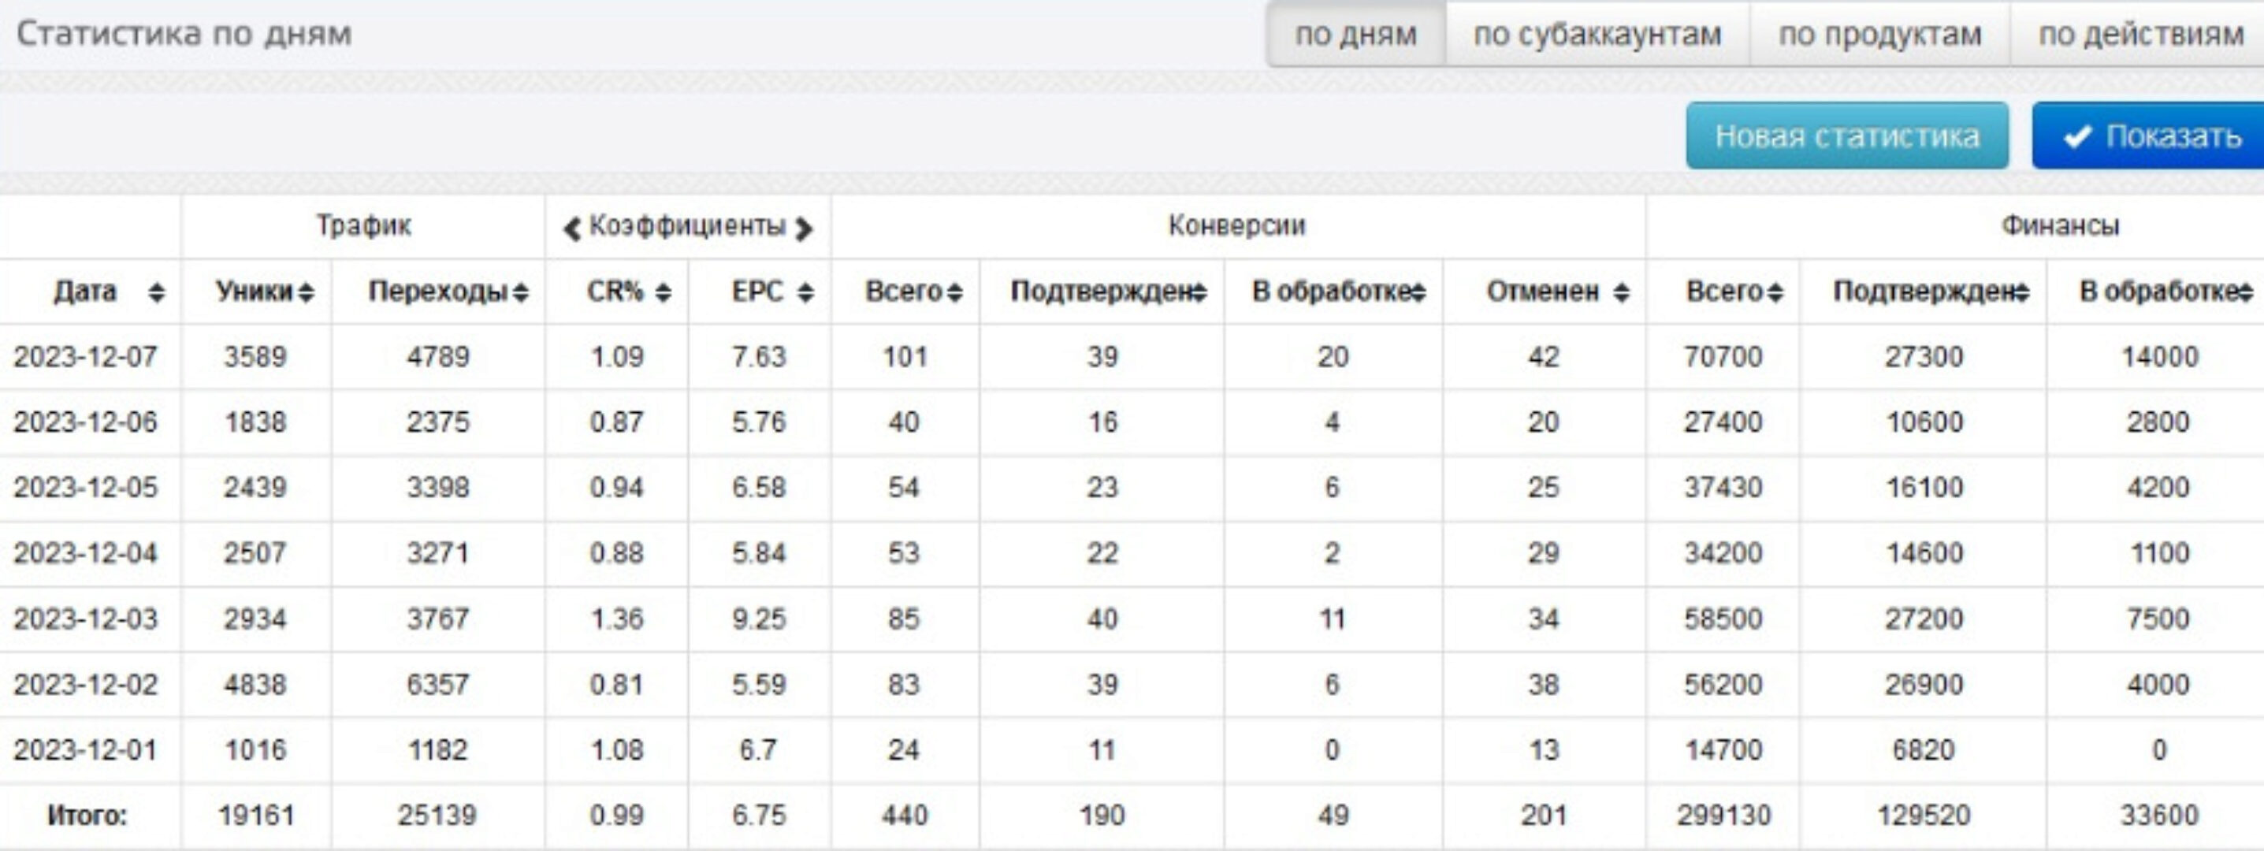The image size is (2264, 851).
Task: Click the Конверсии group header
Action: tap(1236, 226)
